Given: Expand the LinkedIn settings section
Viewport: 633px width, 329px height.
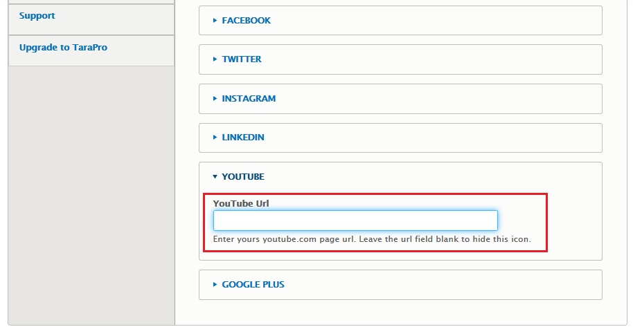Looking at the screenshot, I should 243,138.
